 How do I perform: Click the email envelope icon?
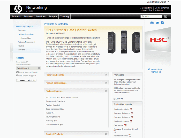[157, 23]
